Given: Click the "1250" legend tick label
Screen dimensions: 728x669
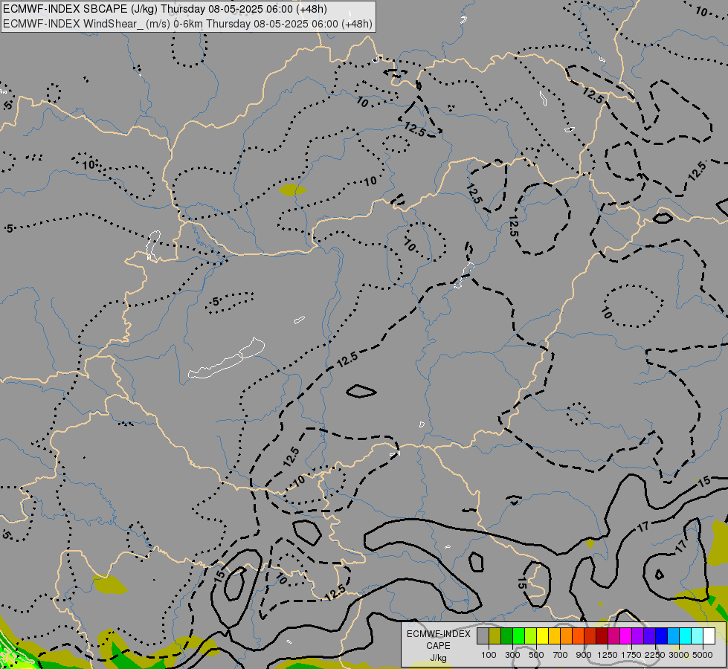Looking at the screenshot, I should (608, 655).
